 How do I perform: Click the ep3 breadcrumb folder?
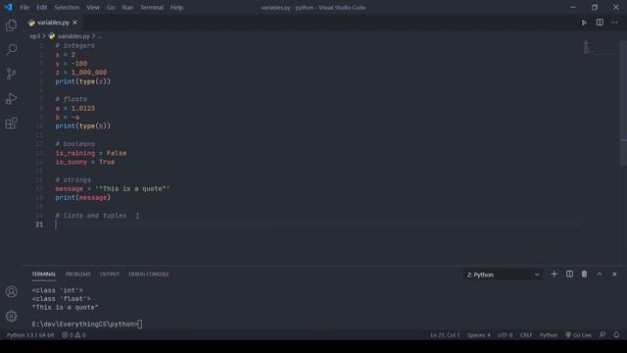[x=35, y=36]
